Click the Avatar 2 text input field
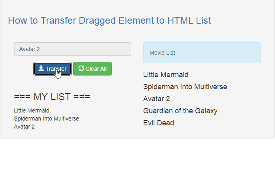The image size is (275, 184). [x=72, y=49]
